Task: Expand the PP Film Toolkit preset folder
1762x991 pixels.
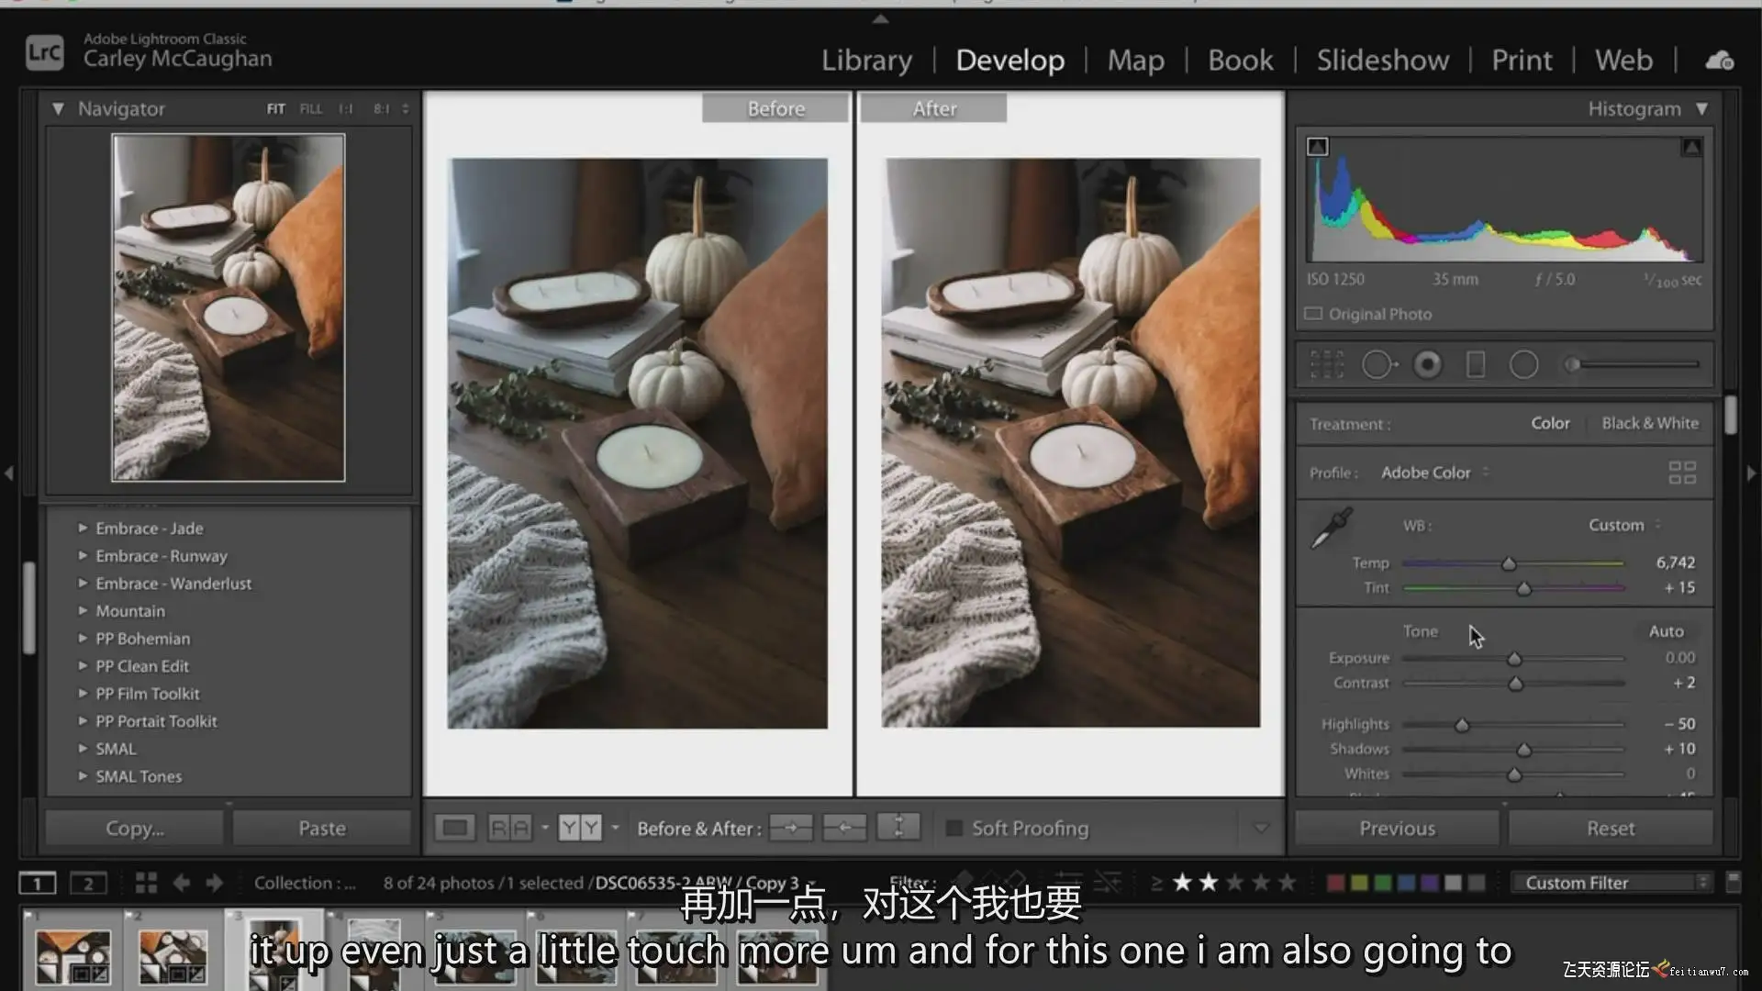Action: click(83, 694)
